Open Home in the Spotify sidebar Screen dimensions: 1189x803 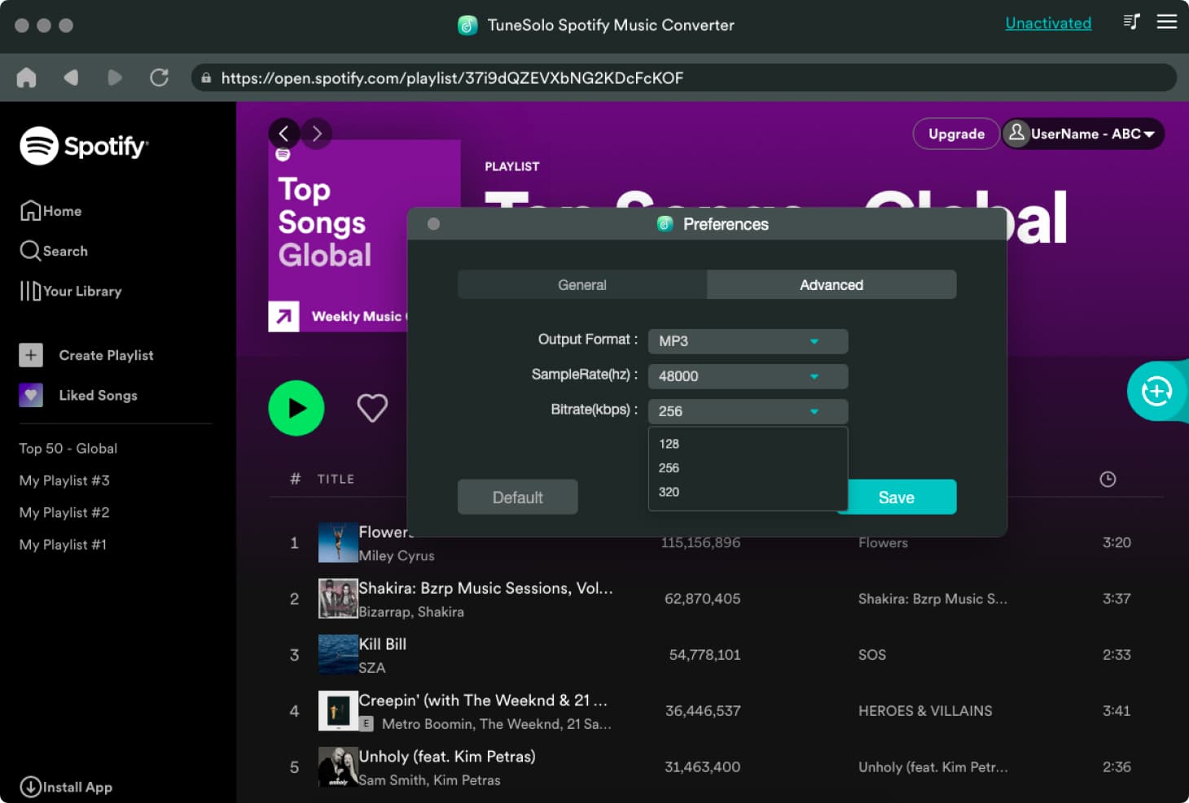(50, 211)
